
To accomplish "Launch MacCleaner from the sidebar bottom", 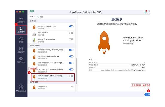I will coord(21,88).
